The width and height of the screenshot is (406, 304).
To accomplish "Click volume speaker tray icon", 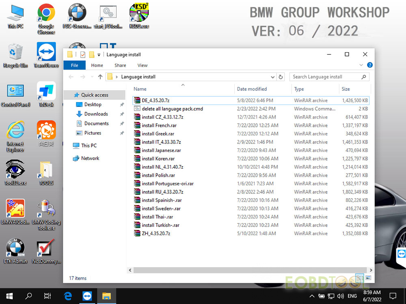I will 340,296.
